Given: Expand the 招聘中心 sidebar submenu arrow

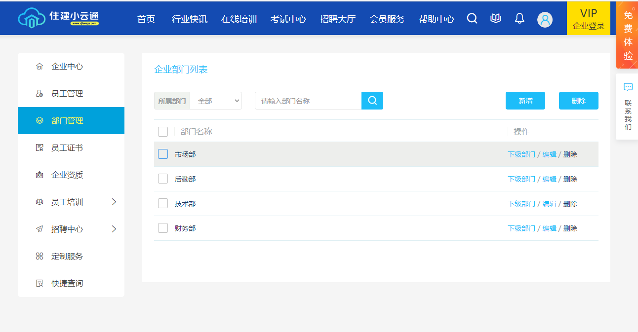Looking at the screenshot, I should (114, 229).
